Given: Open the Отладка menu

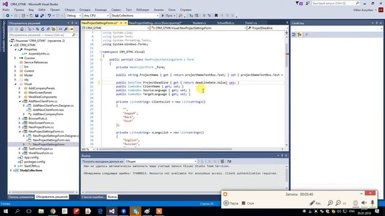Looking at the screenshot, I should [x=85, y=10].
